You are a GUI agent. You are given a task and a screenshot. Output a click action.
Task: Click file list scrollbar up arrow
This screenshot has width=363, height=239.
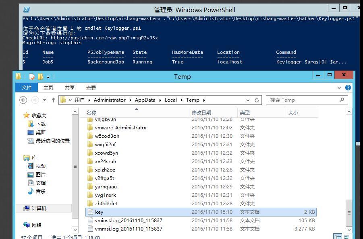(x=349, y=112)
